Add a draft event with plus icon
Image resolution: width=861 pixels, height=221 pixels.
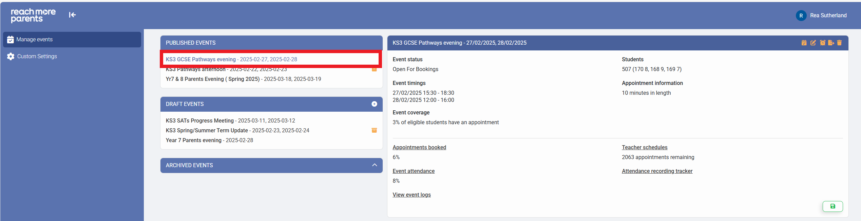click(374, 104)
